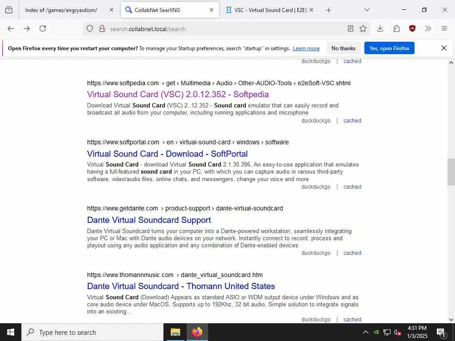Select the CollabNet SearXNG tab

(170, 10)
